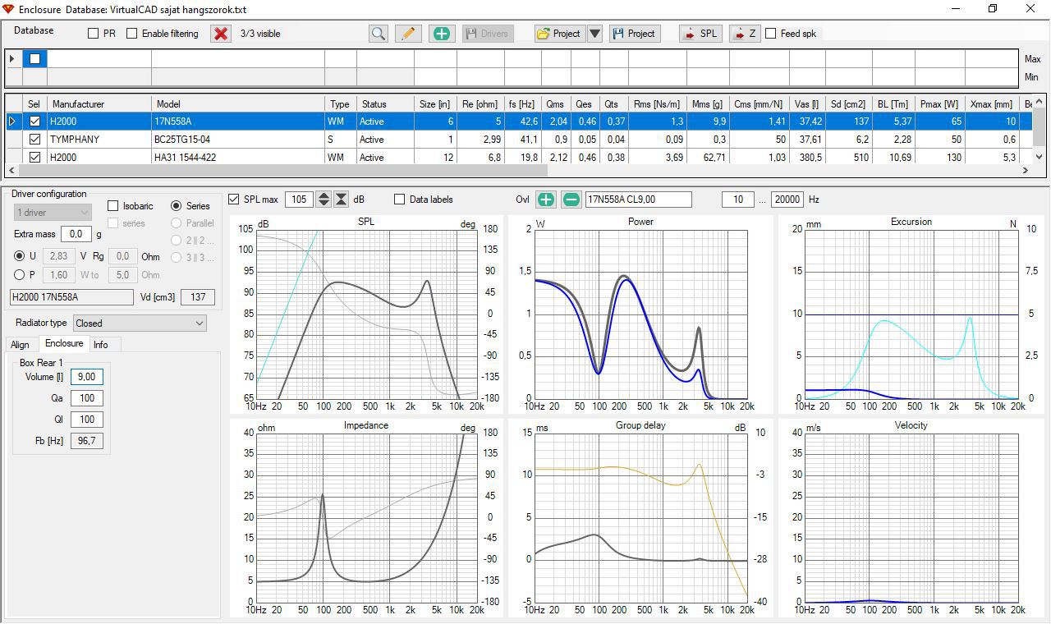Click the green plus add driver icon
The width and height of the screenshot is (1051, 624).
(x=441, y=34)
